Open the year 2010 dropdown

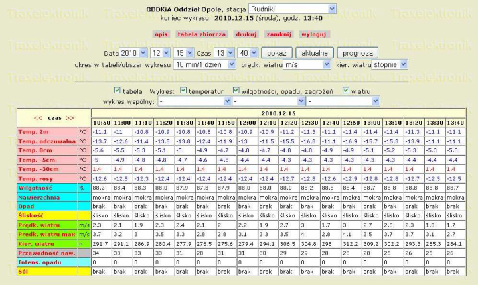(133, 53)
